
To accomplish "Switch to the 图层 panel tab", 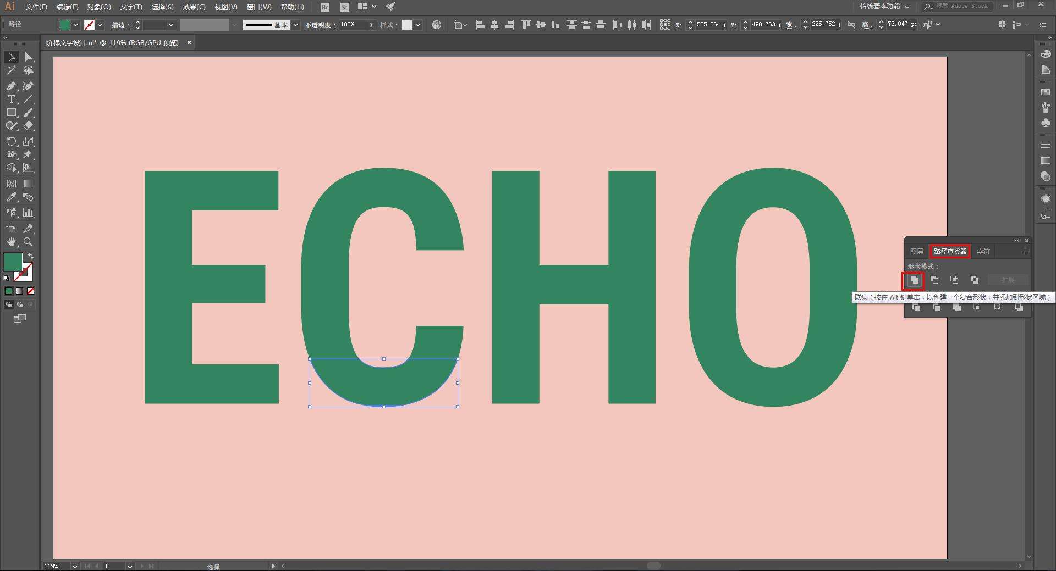I will pyautogui.click(x=917, y=252).
